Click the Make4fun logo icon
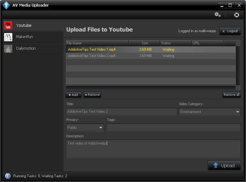246x182 pixels. 8,37
